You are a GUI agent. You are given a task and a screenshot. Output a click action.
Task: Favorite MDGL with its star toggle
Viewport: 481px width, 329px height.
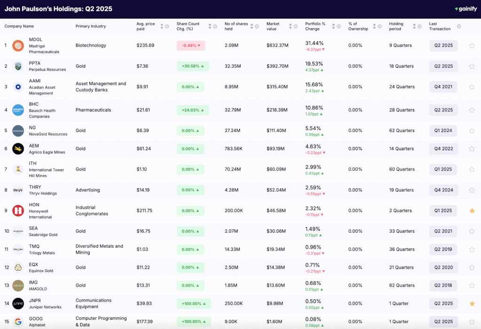[472, 46]
